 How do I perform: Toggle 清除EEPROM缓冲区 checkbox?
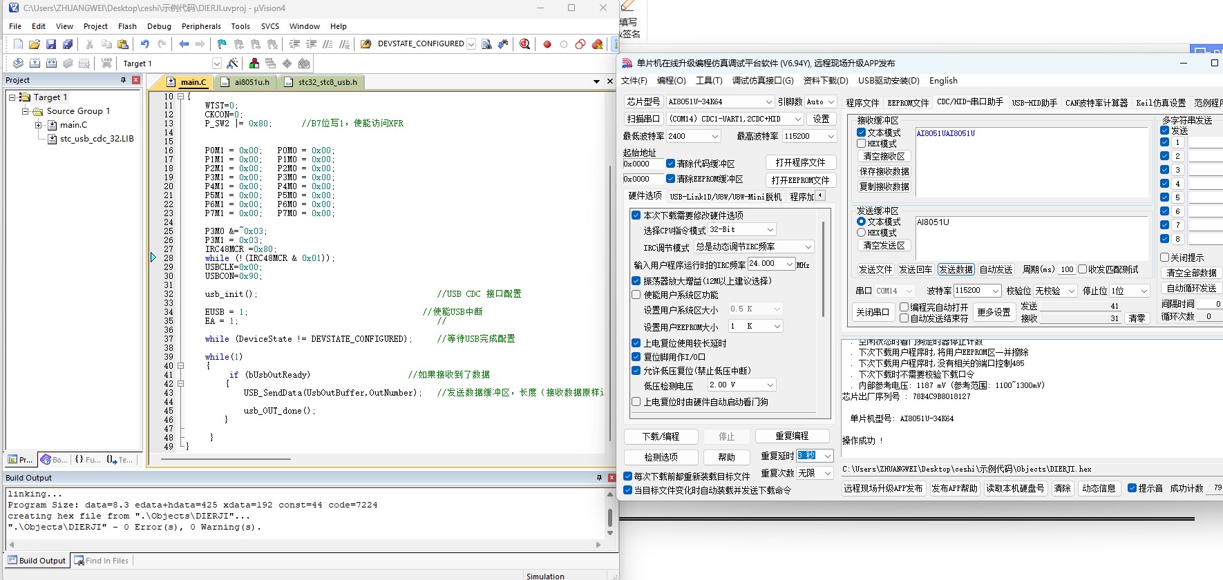670,179
